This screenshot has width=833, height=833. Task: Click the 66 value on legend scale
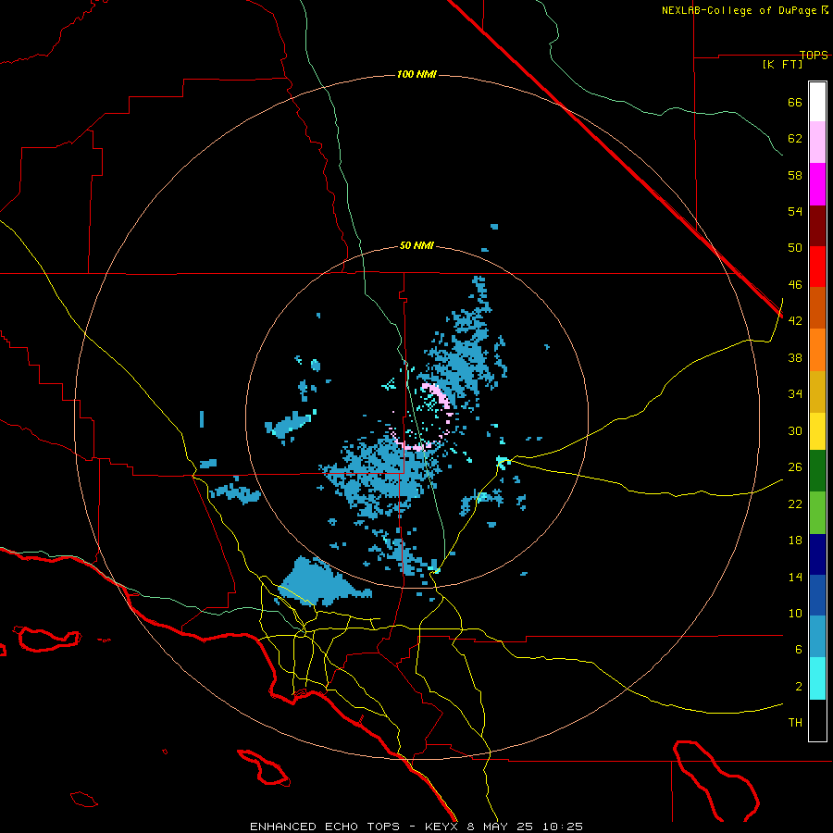(x=795, y=102)
